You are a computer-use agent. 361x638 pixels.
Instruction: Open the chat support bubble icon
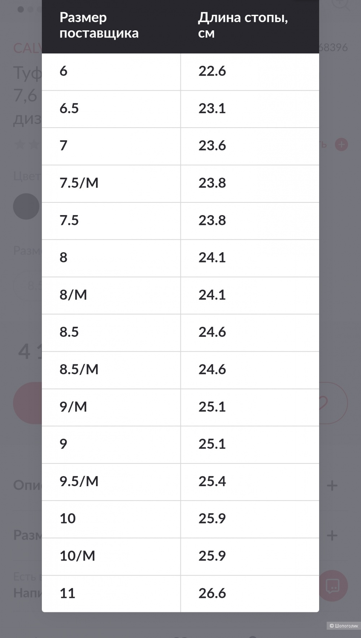[333, 586]
